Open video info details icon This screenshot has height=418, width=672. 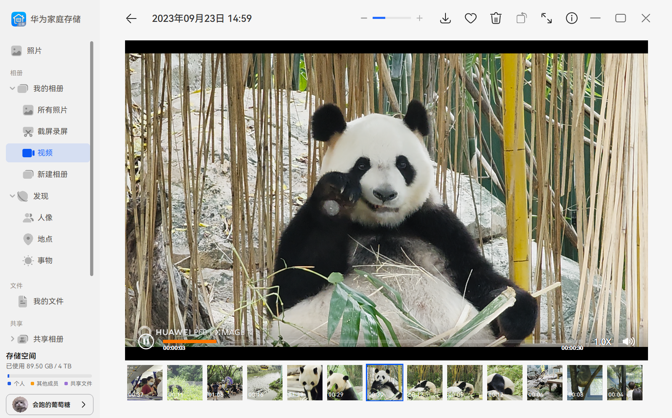pos(571,19)
